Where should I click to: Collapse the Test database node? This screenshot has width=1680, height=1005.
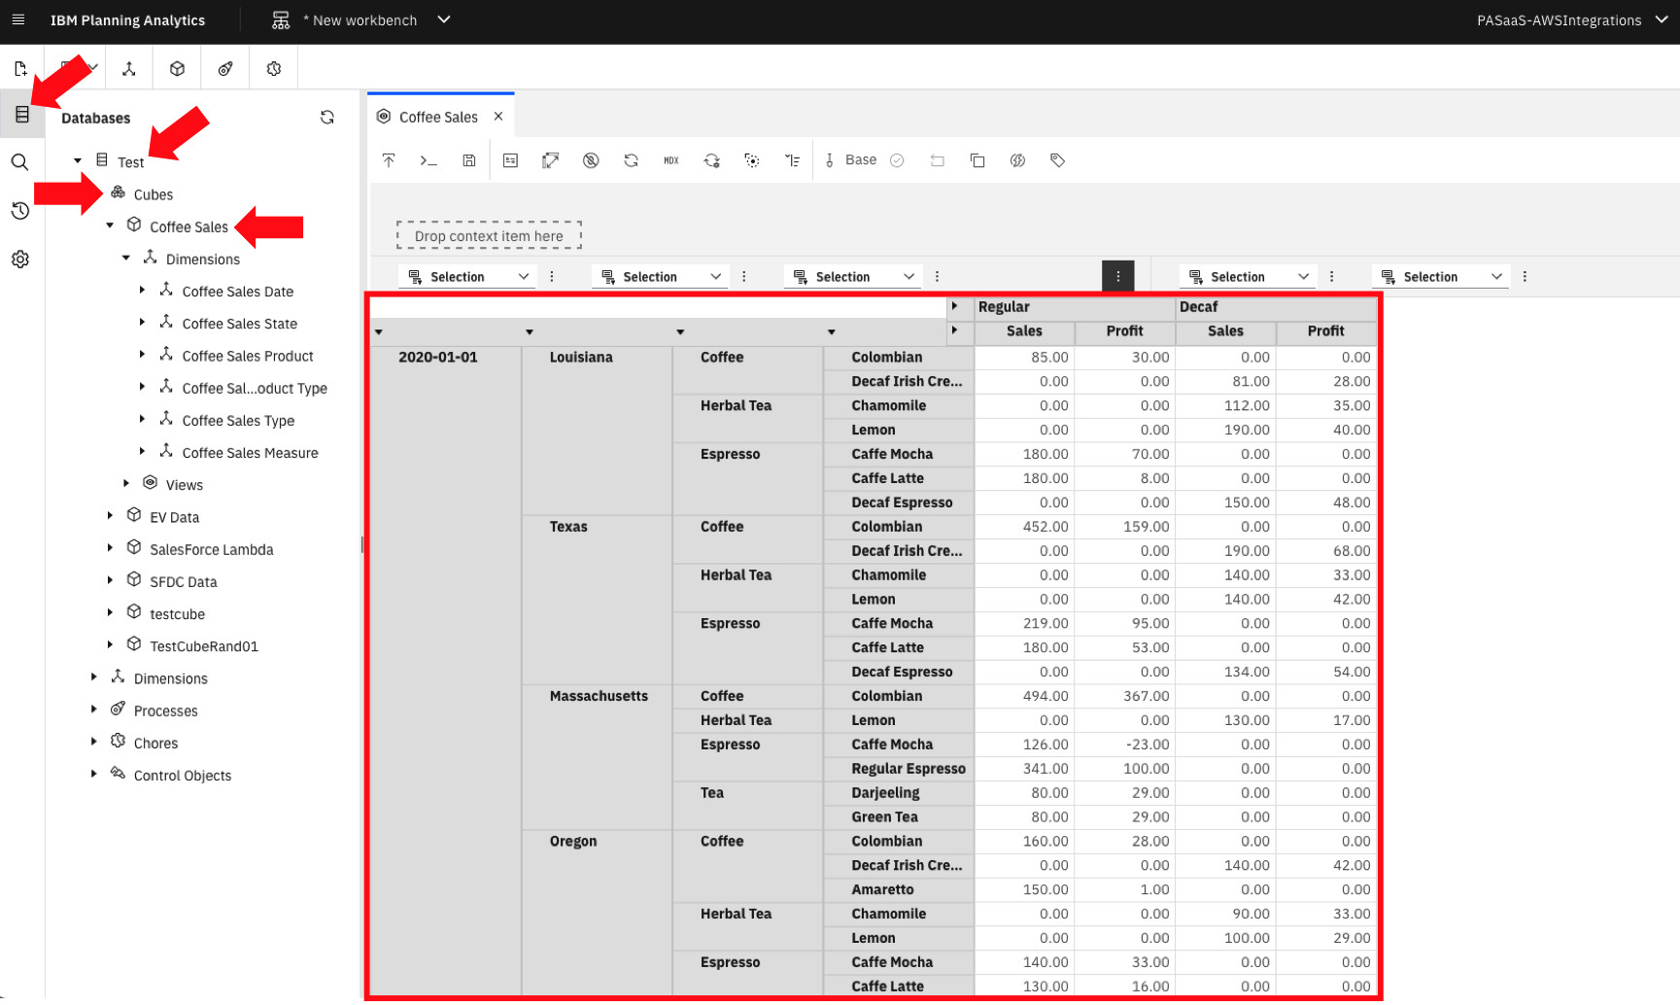pos(78,161)
